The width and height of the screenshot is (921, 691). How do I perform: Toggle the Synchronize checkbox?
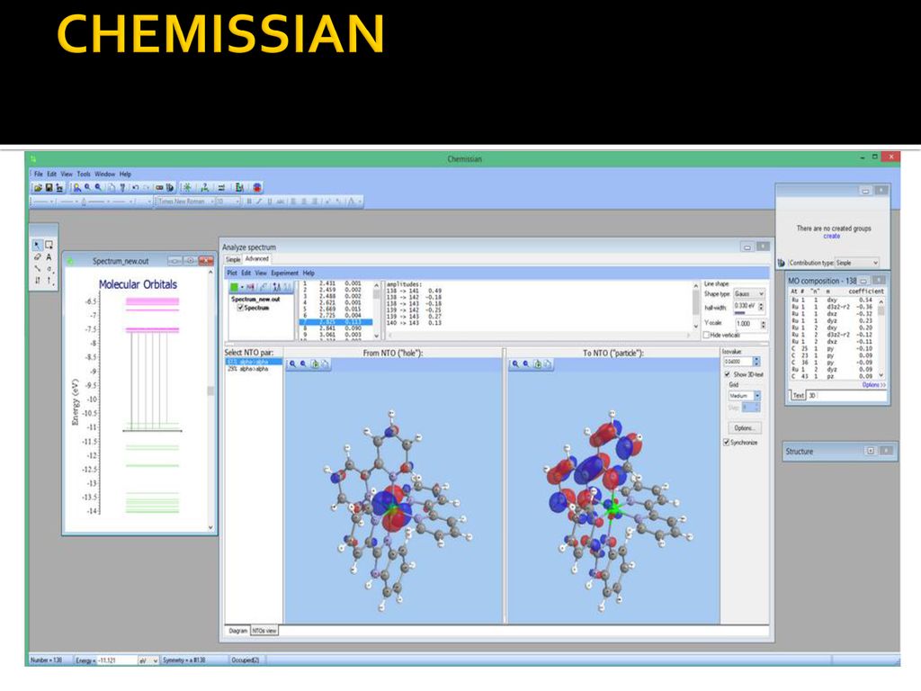727,443
